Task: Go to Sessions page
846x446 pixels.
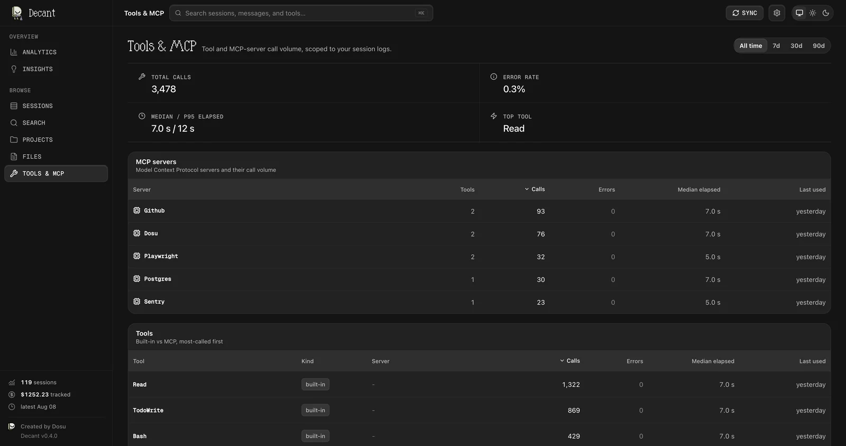Action: pyautogui.click(x=56, y=106)
